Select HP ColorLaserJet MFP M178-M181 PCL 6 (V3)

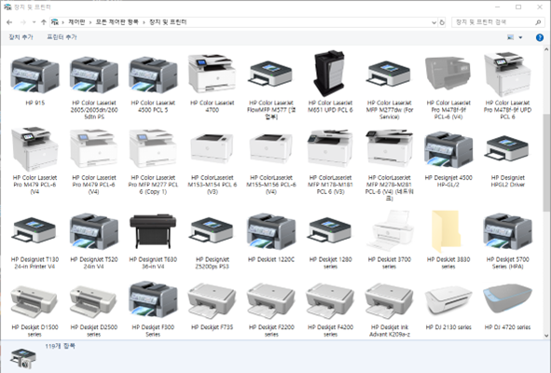pos(330,161)
